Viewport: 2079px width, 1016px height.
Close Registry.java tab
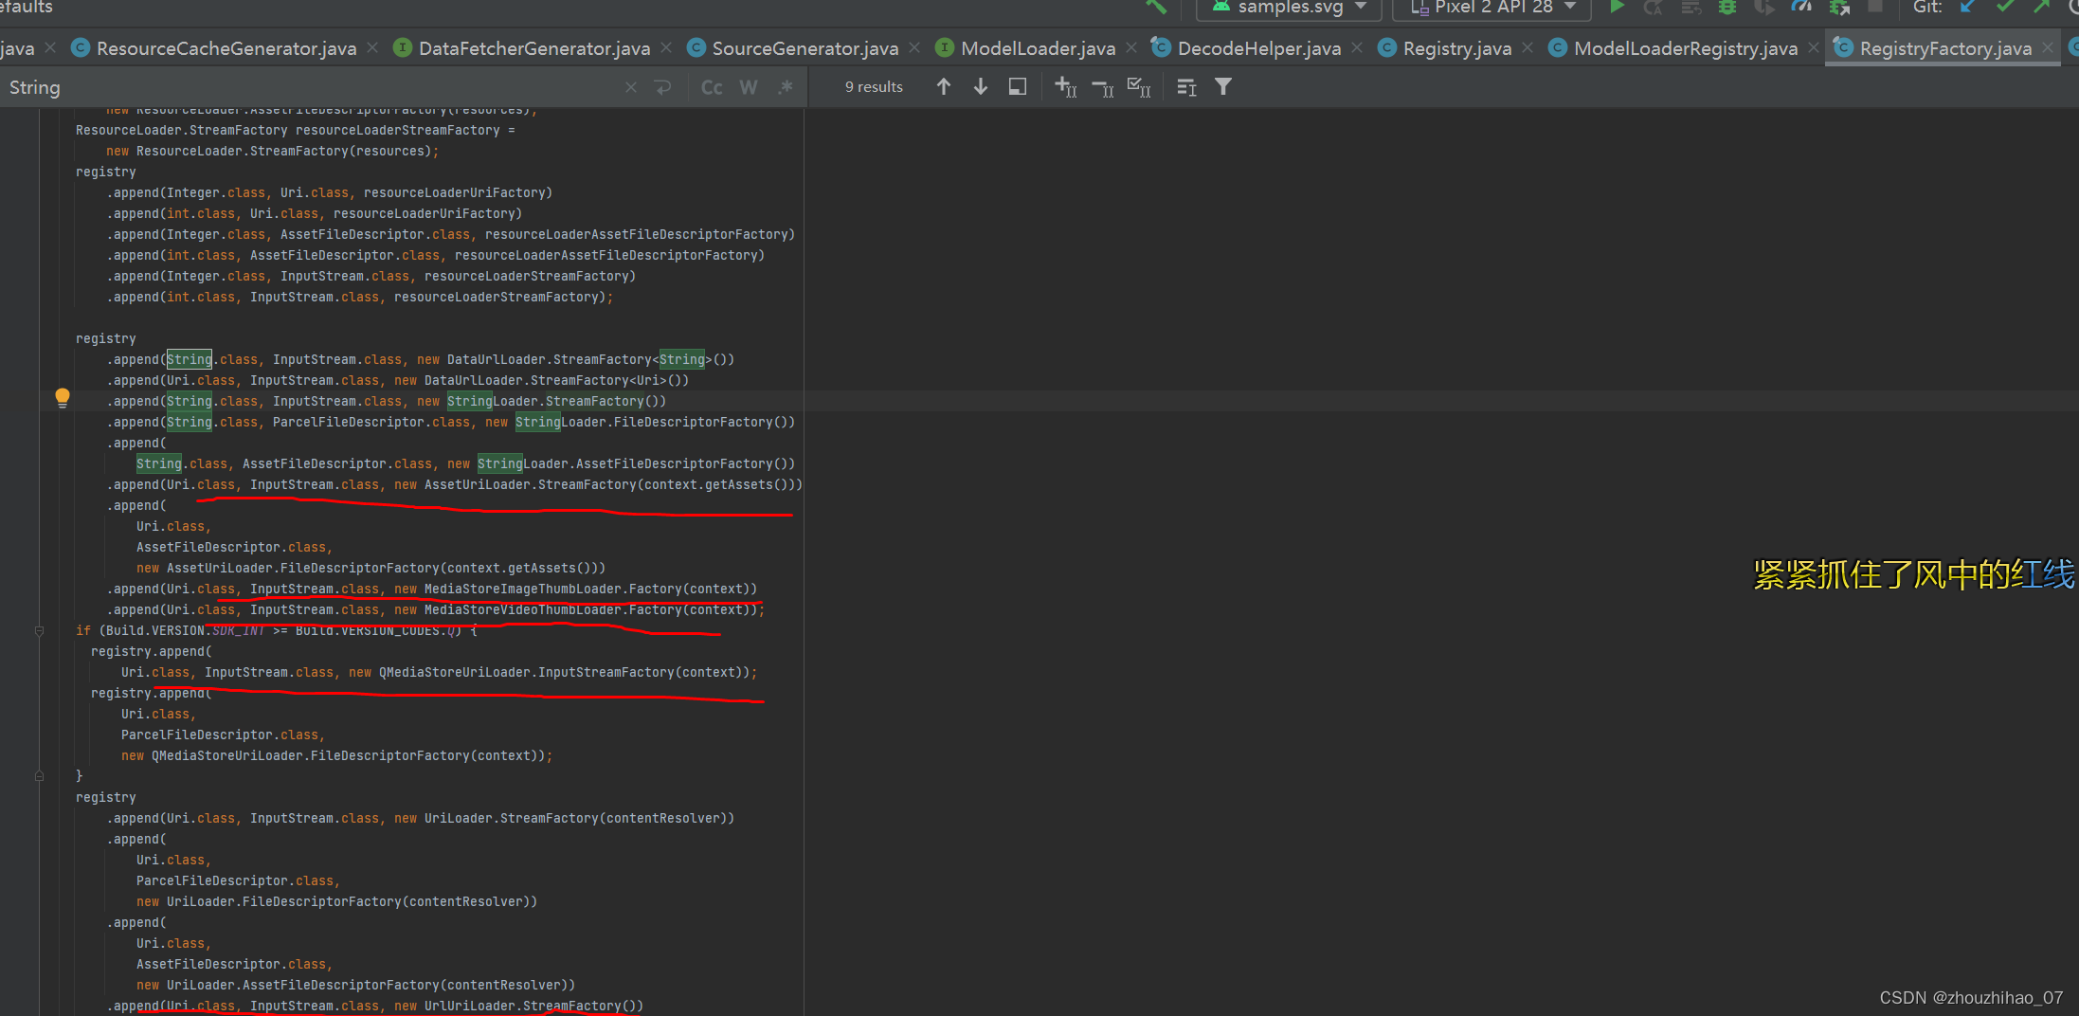coord(1528,47)
